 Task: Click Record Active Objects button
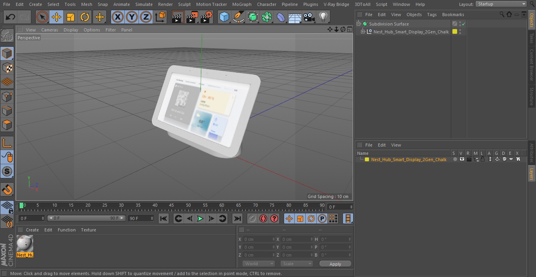252,218
